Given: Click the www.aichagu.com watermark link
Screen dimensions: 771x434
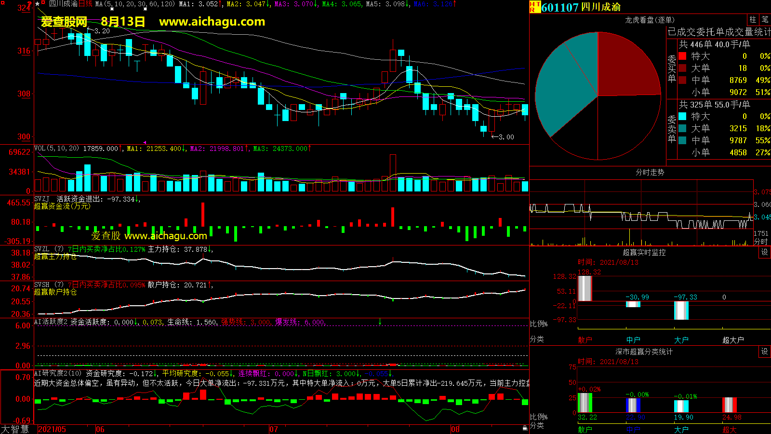Looking at the screenshot, I should [212, 22].
